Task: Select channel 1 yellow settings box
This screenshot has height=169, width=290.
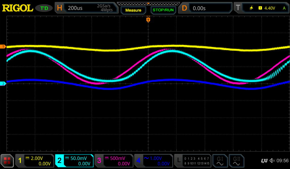Action: (x=35, y=161)
